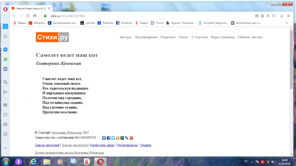Open Windows Start button
The width and height of the screenshot is (296, 166).
[6, 161]
